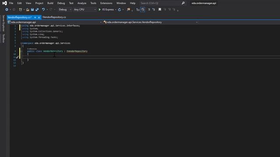The height and width of the screenshot is (157, 280).
Task: Click 'System.Linq' using line
Action: pyautogui.click(x=33, y=34)
